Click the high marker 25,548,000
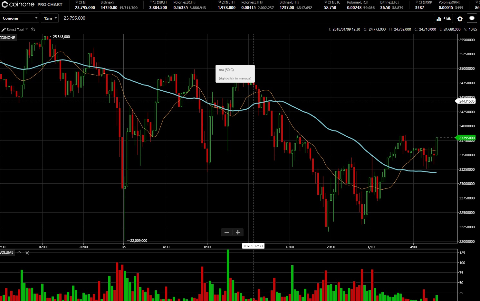The width and height of the screenshot is (480, 301). (60, 37)
